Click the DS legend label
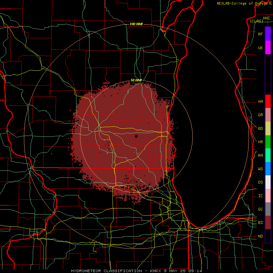This screenshot has height=273, width=273. click(260, 182)
